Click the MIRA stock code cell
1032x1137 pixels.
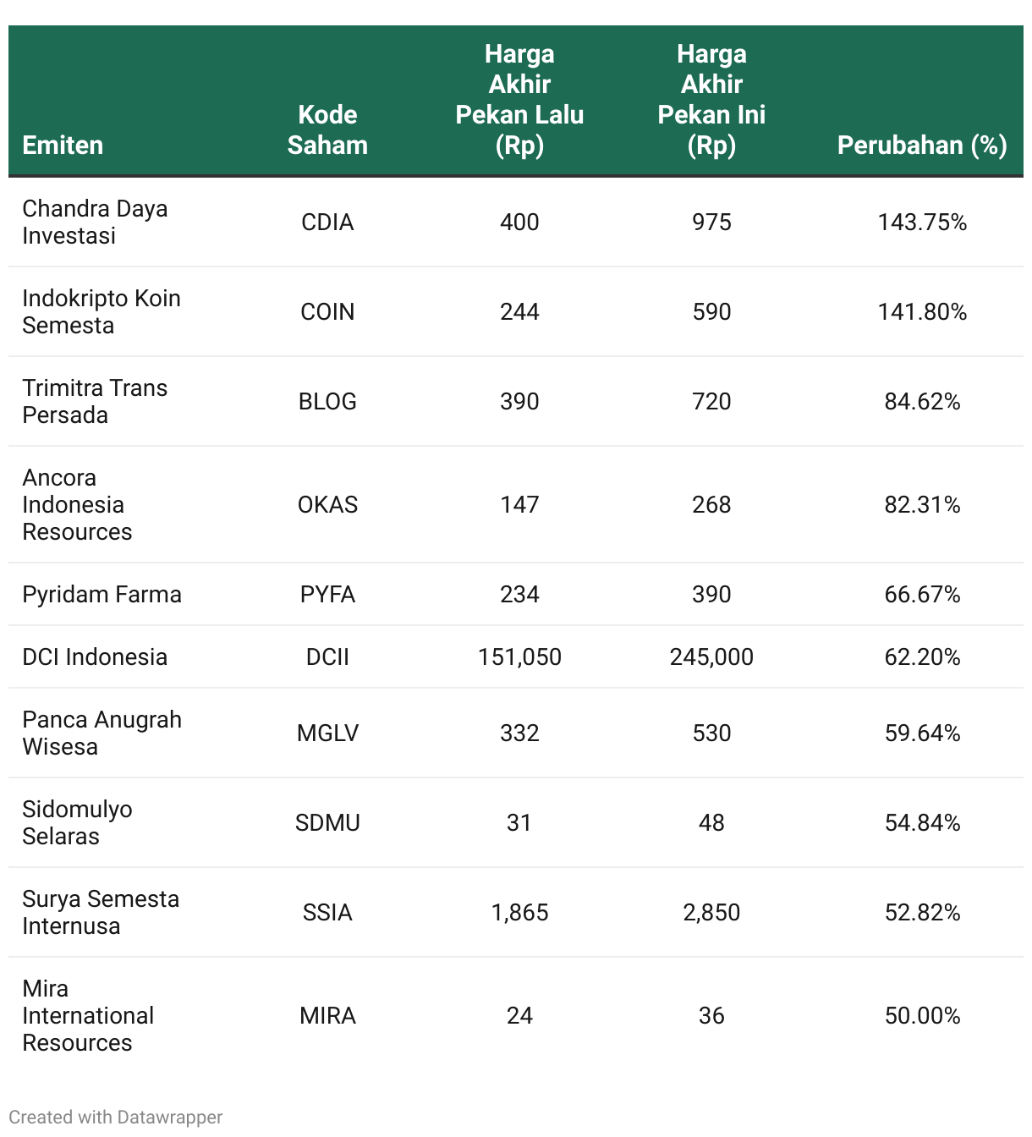tap(327, 1015)
